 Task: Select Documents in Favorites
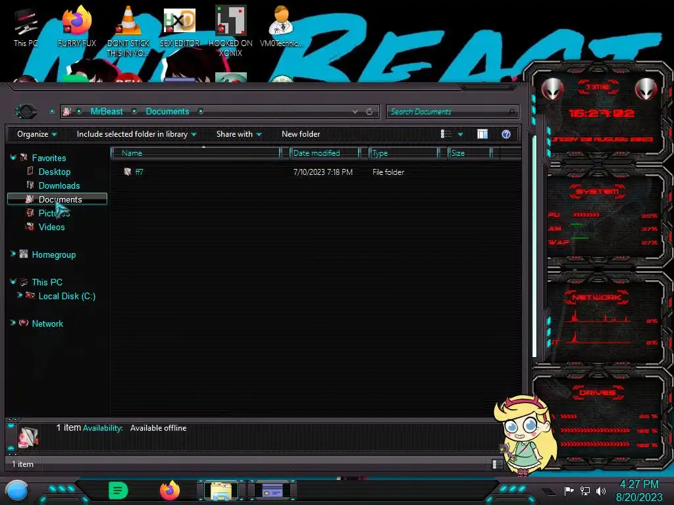tap(57, 199)
